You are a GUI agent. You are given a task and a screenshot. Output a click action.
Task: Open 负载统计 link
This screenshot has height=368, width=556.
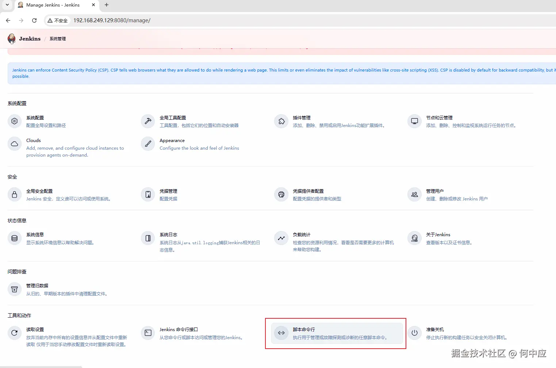coord(302,235)
